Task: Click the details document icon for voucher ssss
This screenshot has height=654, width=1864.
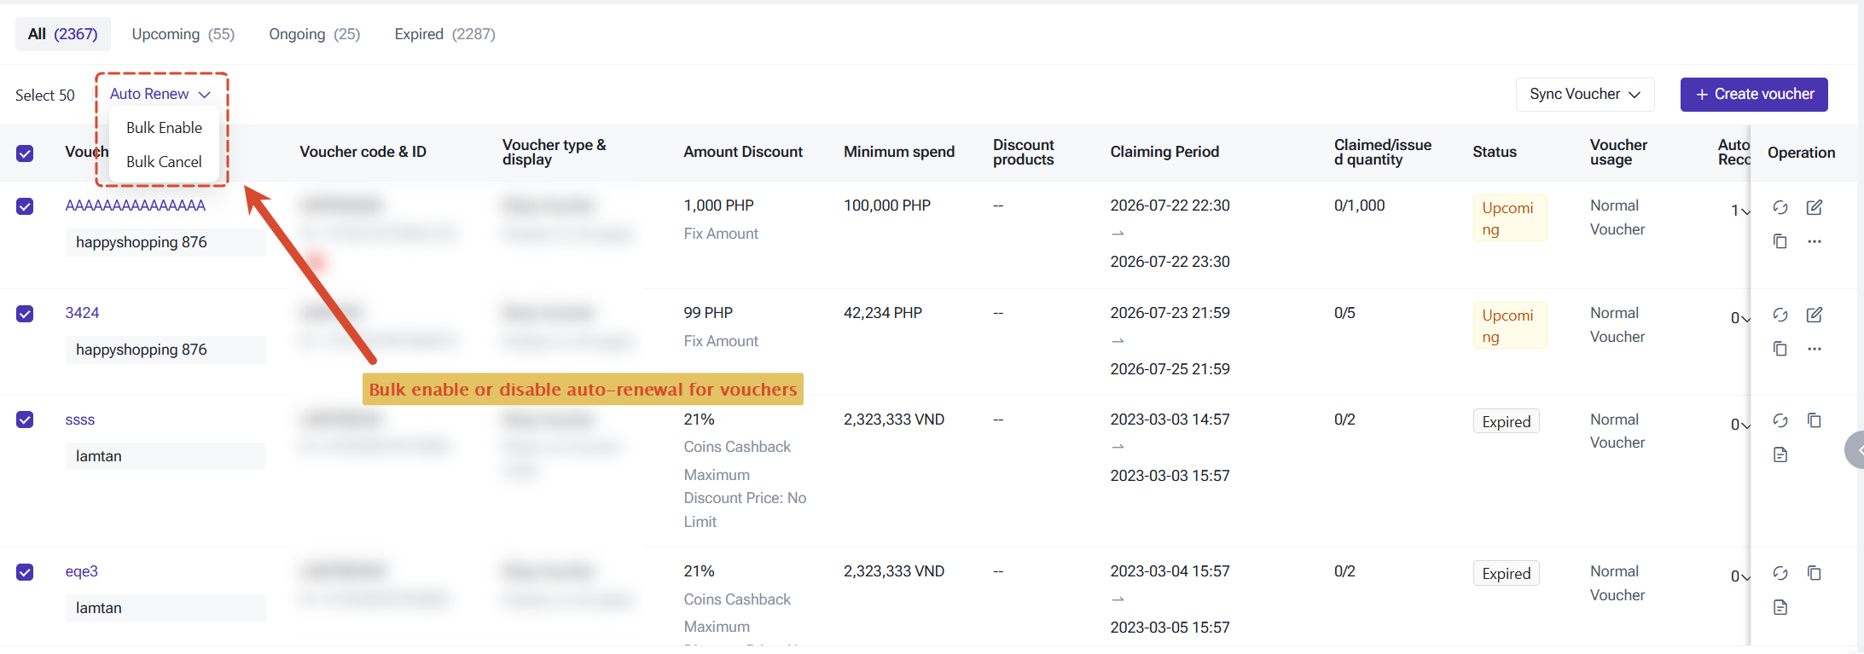Action: pyautogui.click(x=1780, y=454)
